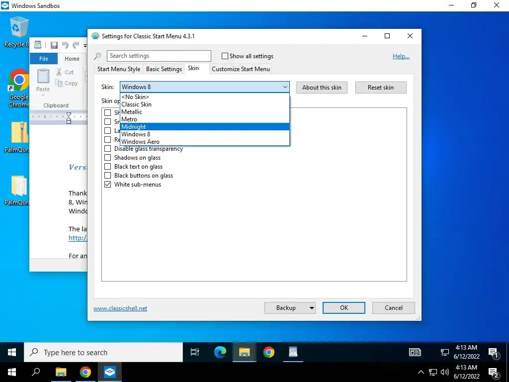Click the redo arrow in WordPad toolbar
The height and width of the screenshot is (382, 509).
pyautogui.click(x=76, y=45)
